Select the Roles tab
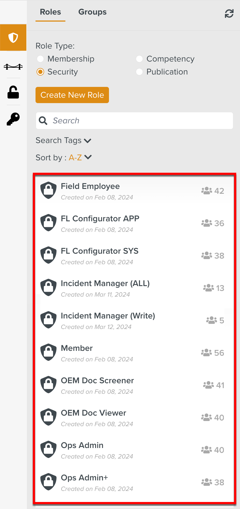Viewport: 240px width, 509px height. pos(50,12)
